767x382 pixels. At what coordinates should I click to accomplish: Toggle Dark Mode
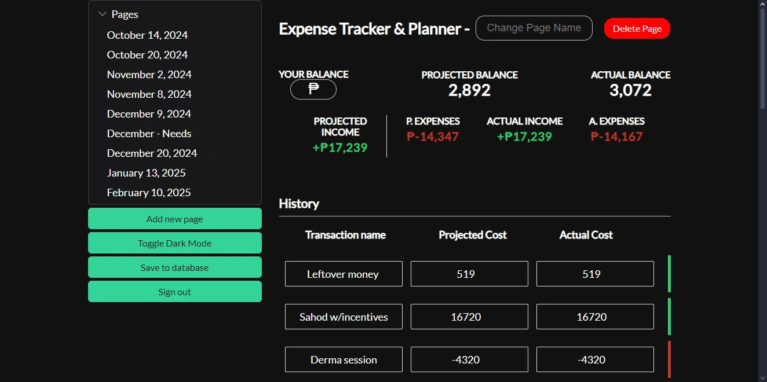click(174, 243)
